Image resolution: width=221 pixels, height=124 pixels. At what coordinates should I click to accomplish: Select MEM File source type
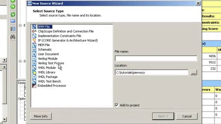[44, 45]
